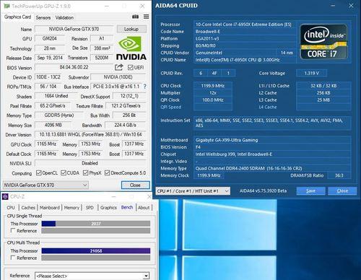
Task: Click the Memory Size field 4096 MB
Action: pos(53,125)
